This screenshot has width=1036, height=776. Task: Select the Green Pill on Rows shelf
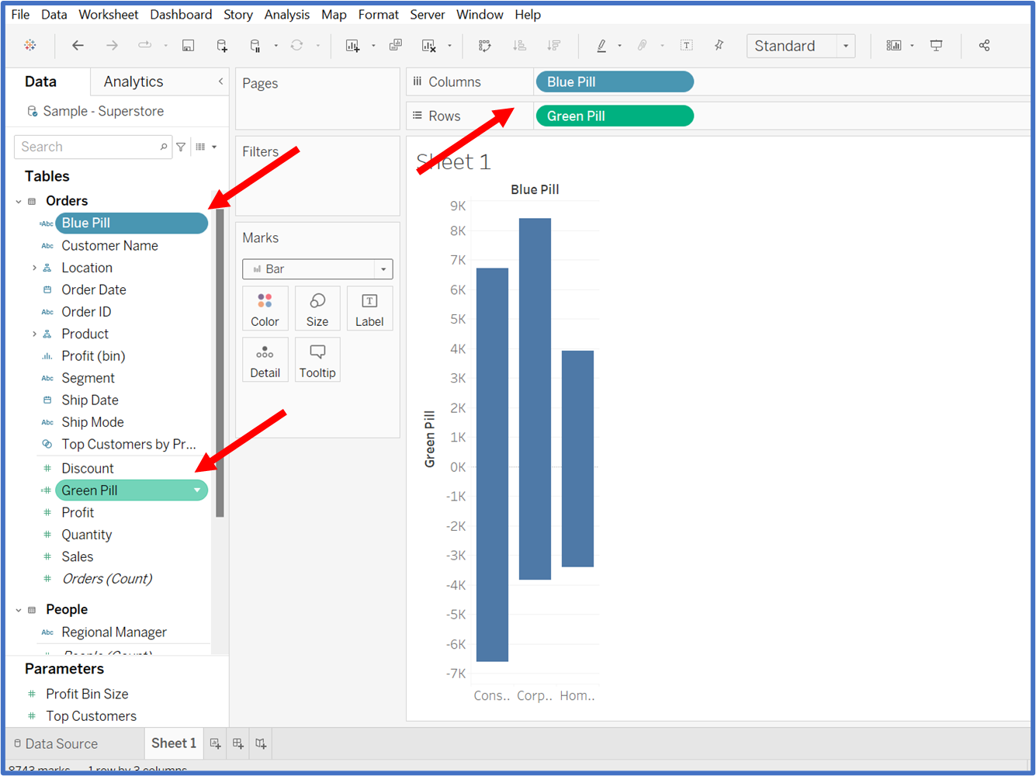click(615, 116)
